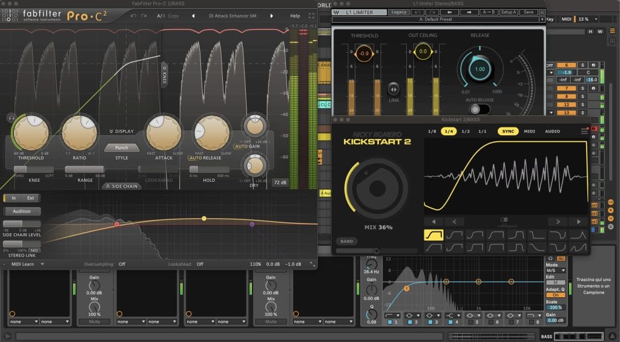The image size is (620, 342).
Task: Click the red side chain filter node
Action: point(117,224)
